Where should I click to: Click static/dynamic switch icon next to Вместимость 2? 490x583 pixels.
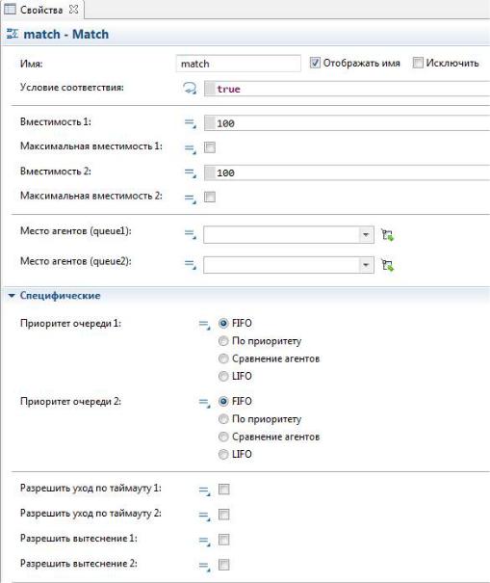click(x=191, y=172)
